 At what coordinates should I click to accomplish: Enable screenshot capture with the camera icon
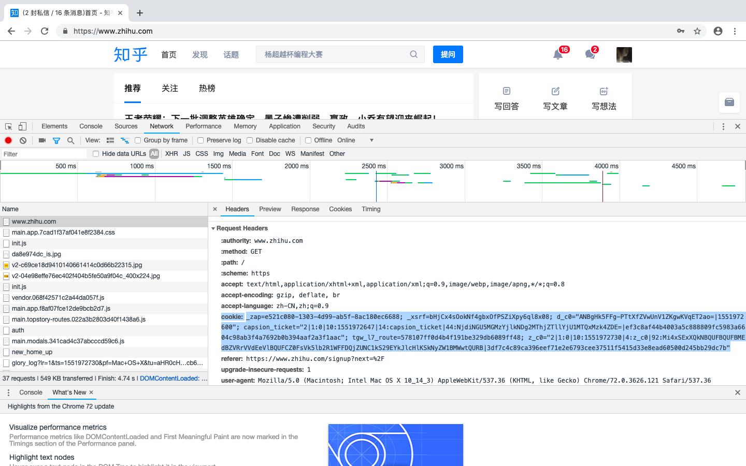pos(42,140)
